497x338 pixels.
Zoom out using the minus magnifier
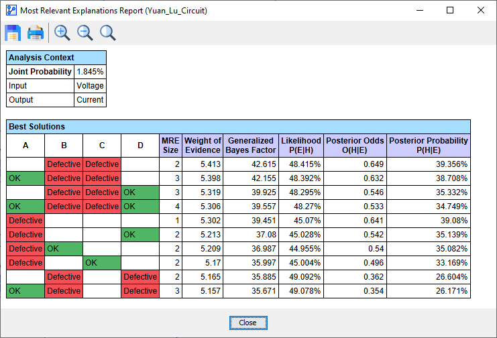85,33
